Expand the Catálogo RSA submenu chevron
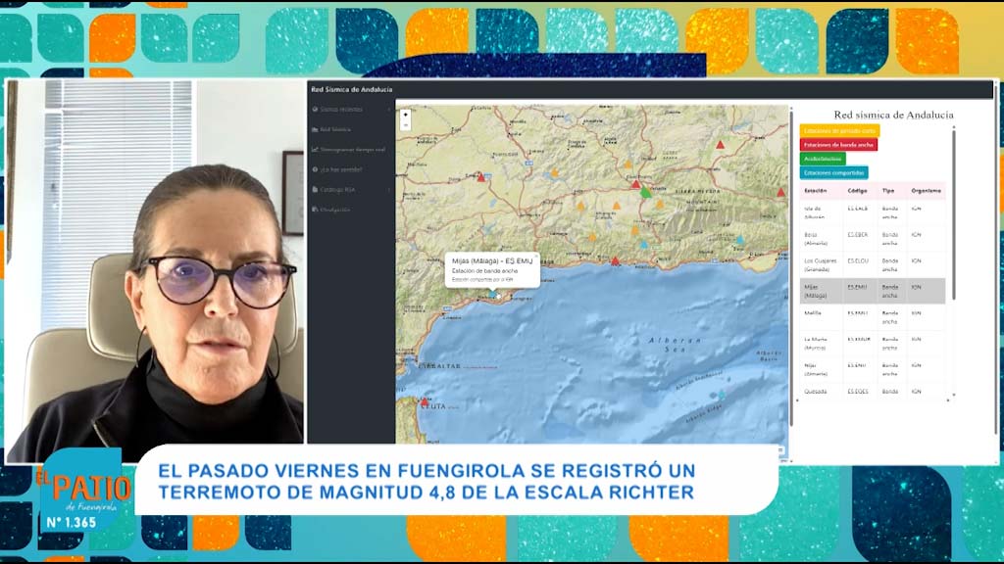This screenshot has width=1004, height=564. point(389,189)
